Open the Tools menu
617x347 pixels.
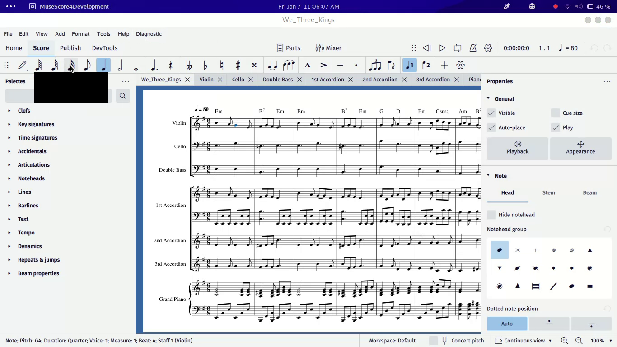point(103,34)
